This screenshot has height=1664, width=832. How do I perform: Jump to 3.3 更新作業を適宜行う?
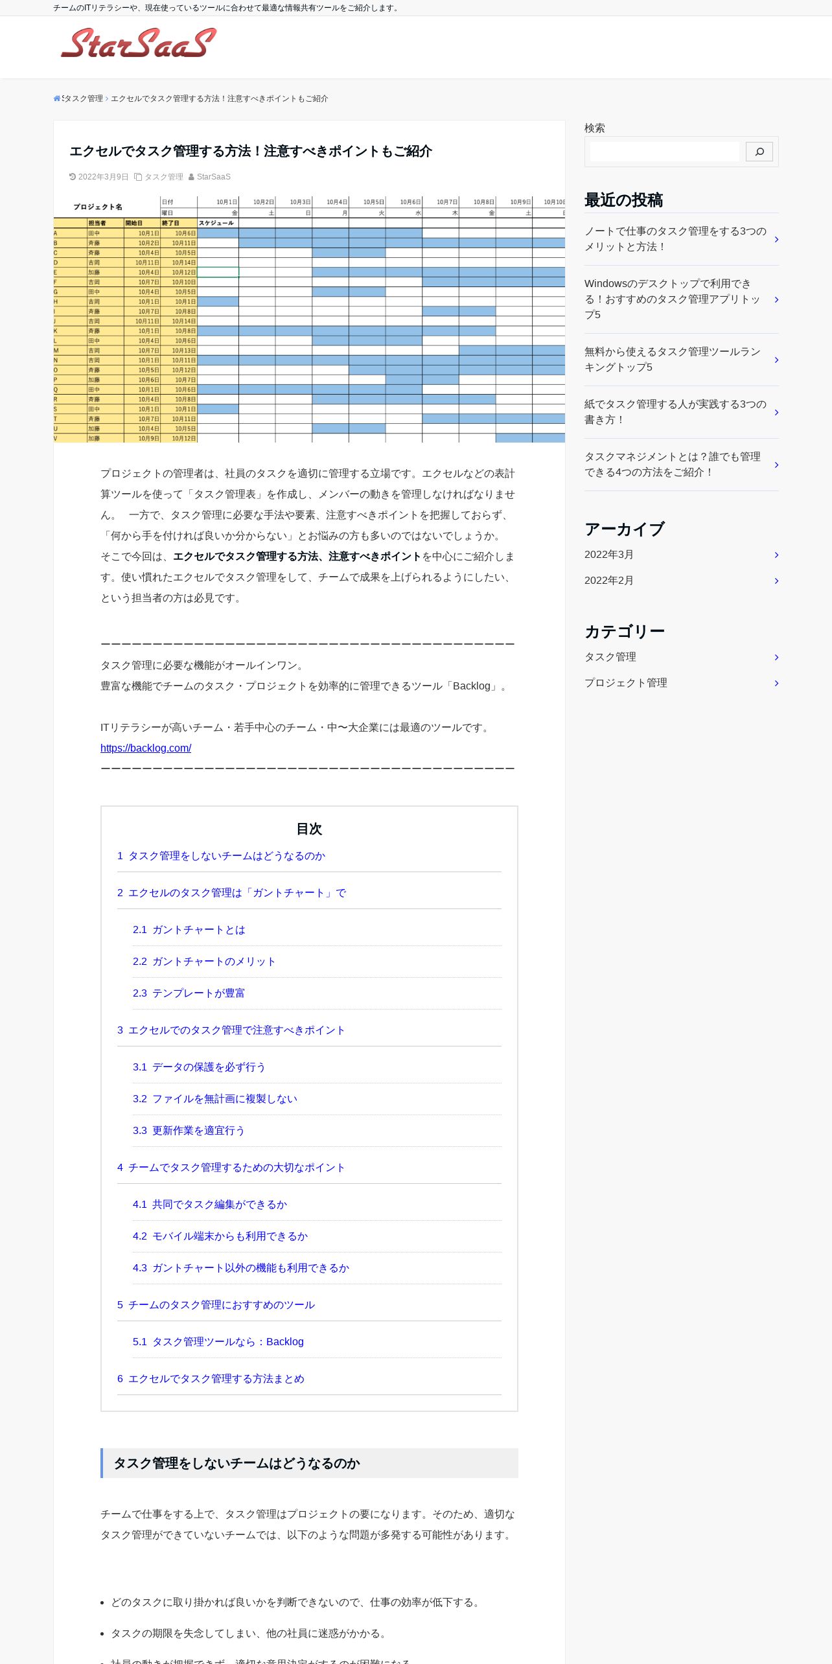(189, 1131)
